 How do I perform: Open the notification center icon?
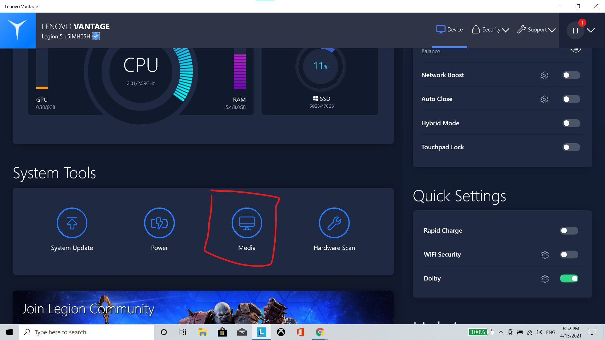coord(592,332)
